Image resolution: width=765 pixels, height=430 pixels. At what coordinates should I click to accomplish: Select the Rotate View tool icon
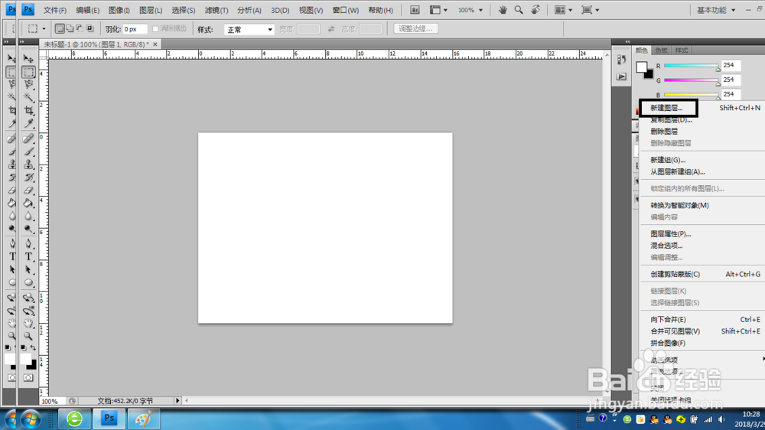[x=535, y=10]
